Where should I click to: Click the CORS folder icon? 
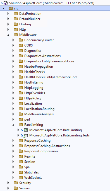click(x=21, y=45)
